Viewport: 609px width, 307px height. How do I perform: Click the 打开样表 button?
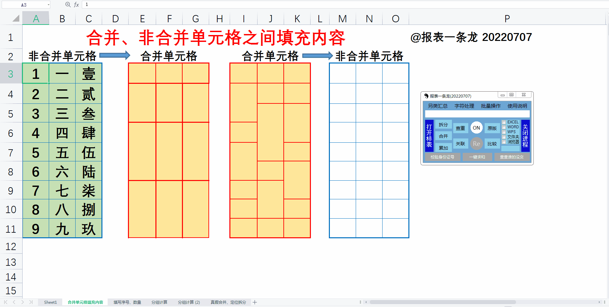(429, 136)
